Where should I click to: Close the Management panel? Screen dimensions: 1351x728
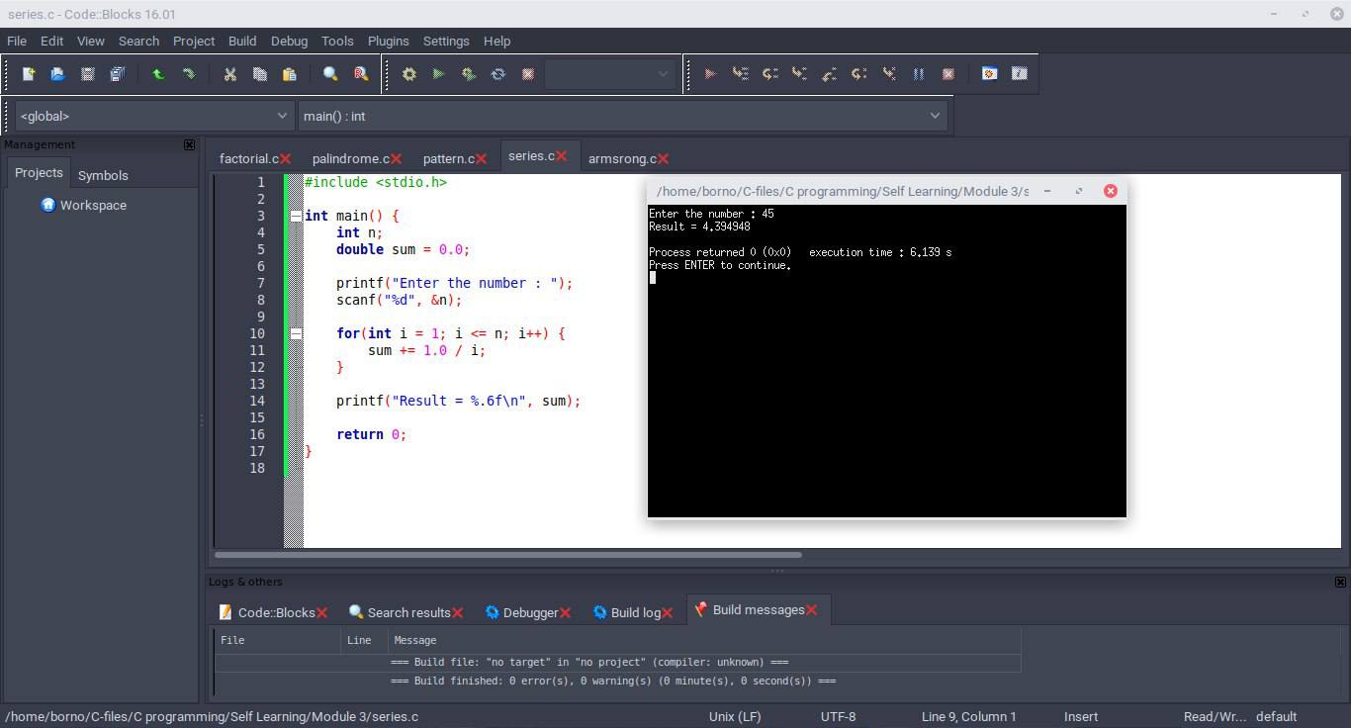[189, 144]
